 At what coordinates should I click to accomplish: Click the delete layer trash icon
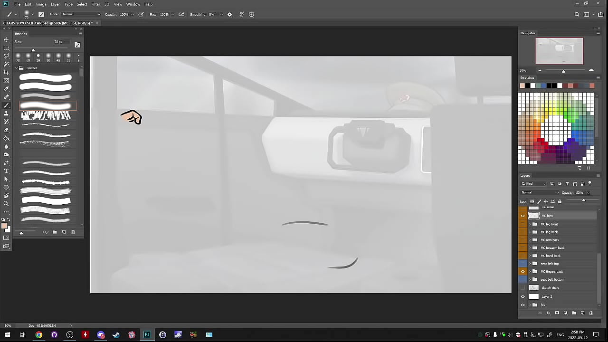click(x=591, y=313)
